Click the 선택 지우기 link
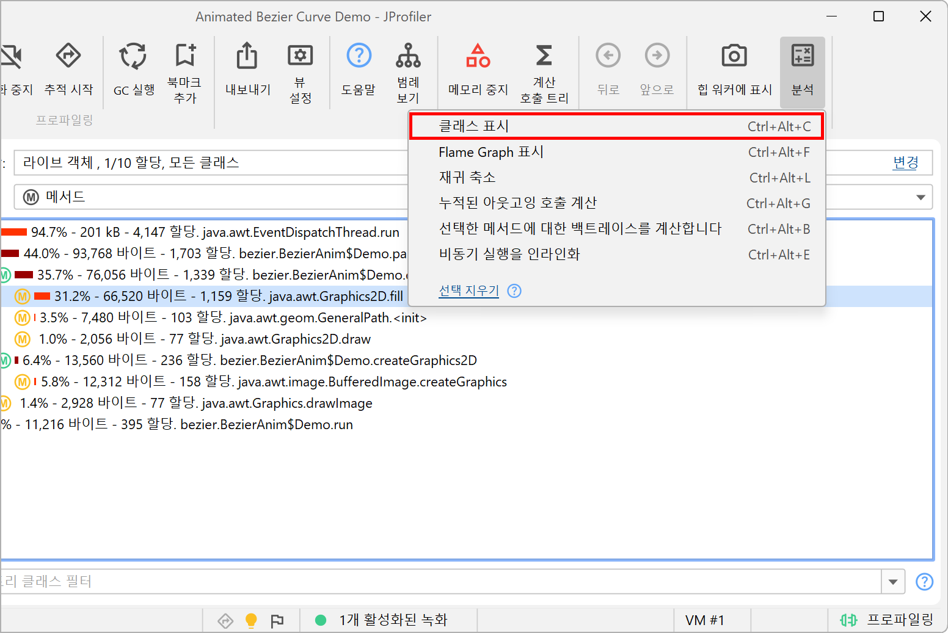Screen dimensions: 948x633 click(x=469, y=291)
